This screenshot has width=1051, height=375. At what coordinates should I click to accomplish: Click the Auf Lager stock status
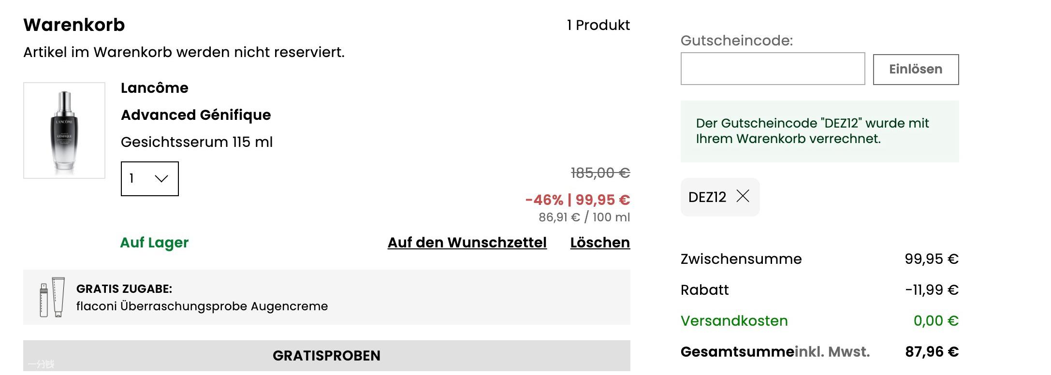tap(154, 243)
